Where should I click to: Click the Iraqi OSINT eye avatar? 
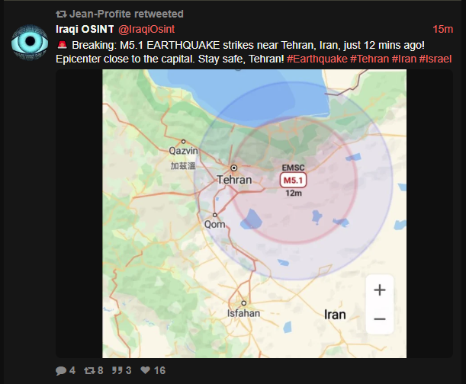pyautogui.click(x=30, y=43)
